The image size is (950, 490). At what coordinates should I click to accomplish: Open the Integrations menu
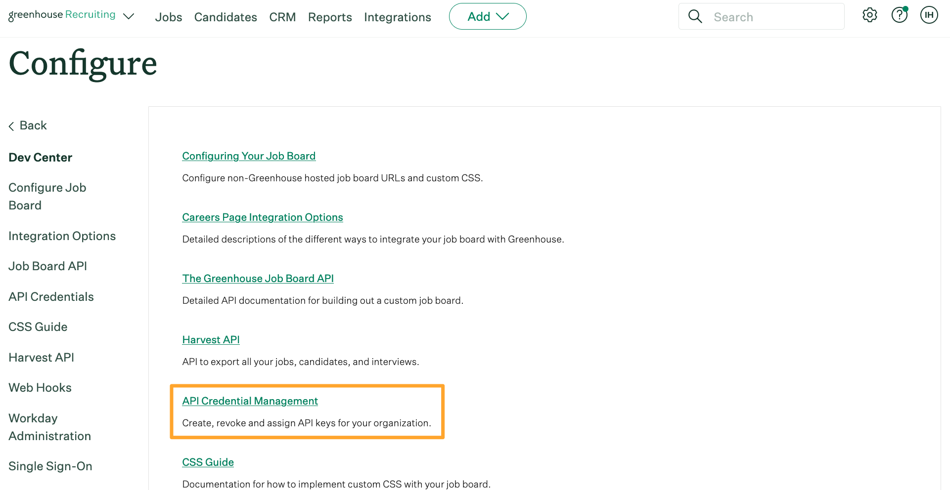click(397, 17)
